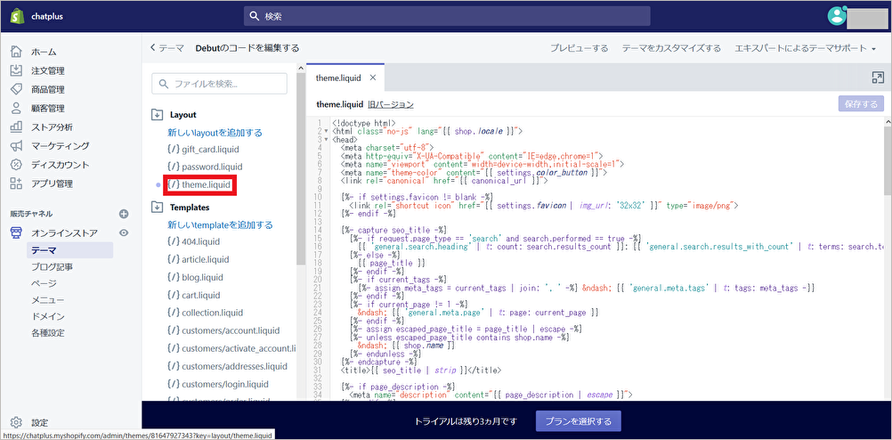Click アプリ管理 apps grid icon
Image resolution: width=892 pixels, height=440 pixels.
[17, 183]
